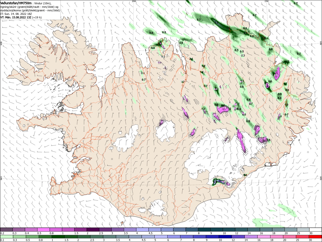
Task: Click the dark green swatch between 1 and 1.5 in bottom legend row
Action: [58, 237]
